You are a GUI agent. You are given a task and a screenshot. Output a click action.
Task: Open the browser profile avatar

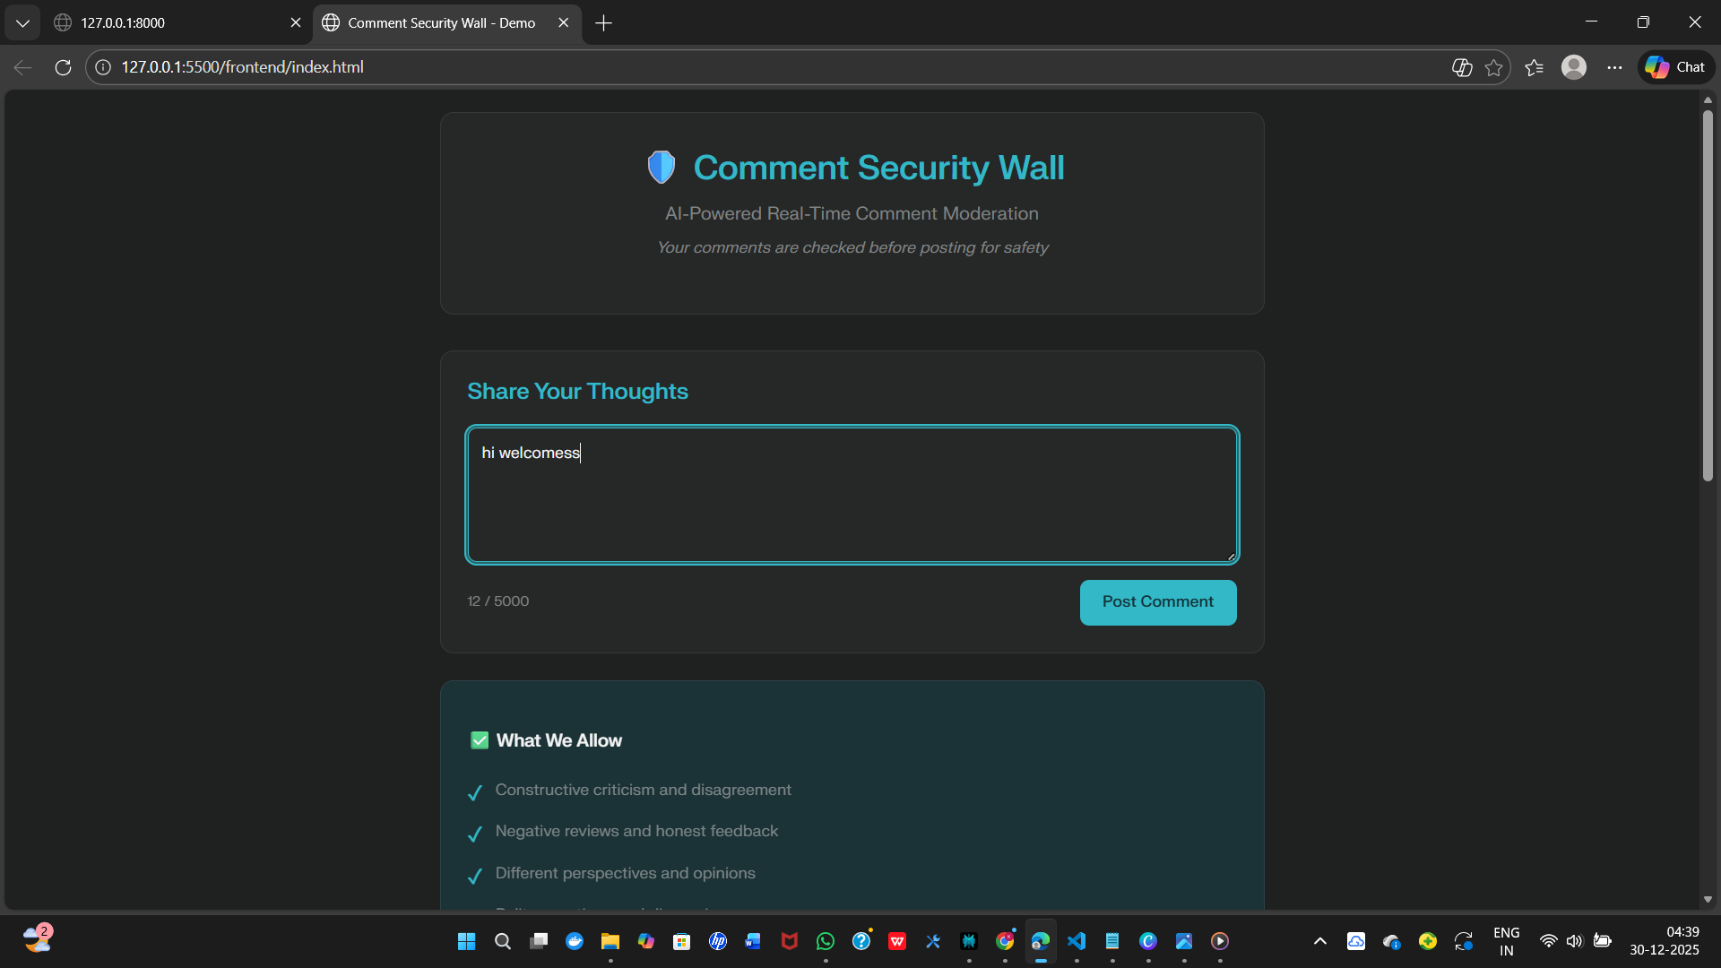[1574, 67]
